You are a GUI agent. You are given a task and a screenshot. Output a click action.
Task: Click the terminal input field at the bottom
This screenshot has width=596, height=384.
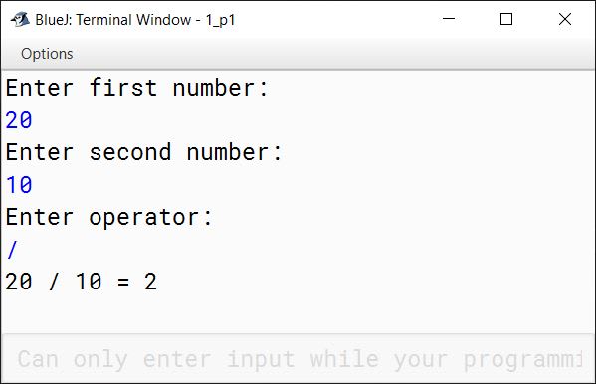coord(298,359)
